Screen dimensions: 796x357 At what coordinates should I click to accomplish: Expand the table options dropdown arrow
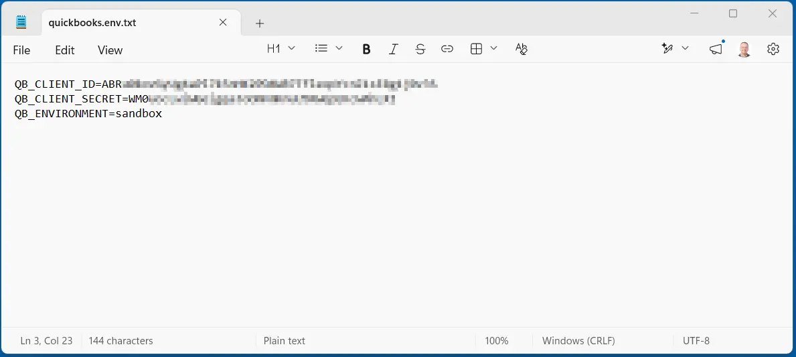493,48
